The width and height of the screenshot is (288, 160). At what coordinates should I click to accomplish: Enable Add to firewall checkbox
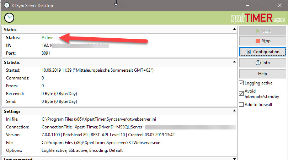click(241, 105)
